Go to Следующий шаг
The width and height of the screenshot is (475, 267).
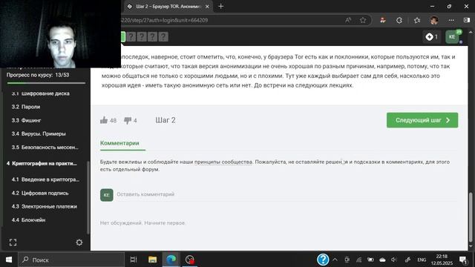422,120
